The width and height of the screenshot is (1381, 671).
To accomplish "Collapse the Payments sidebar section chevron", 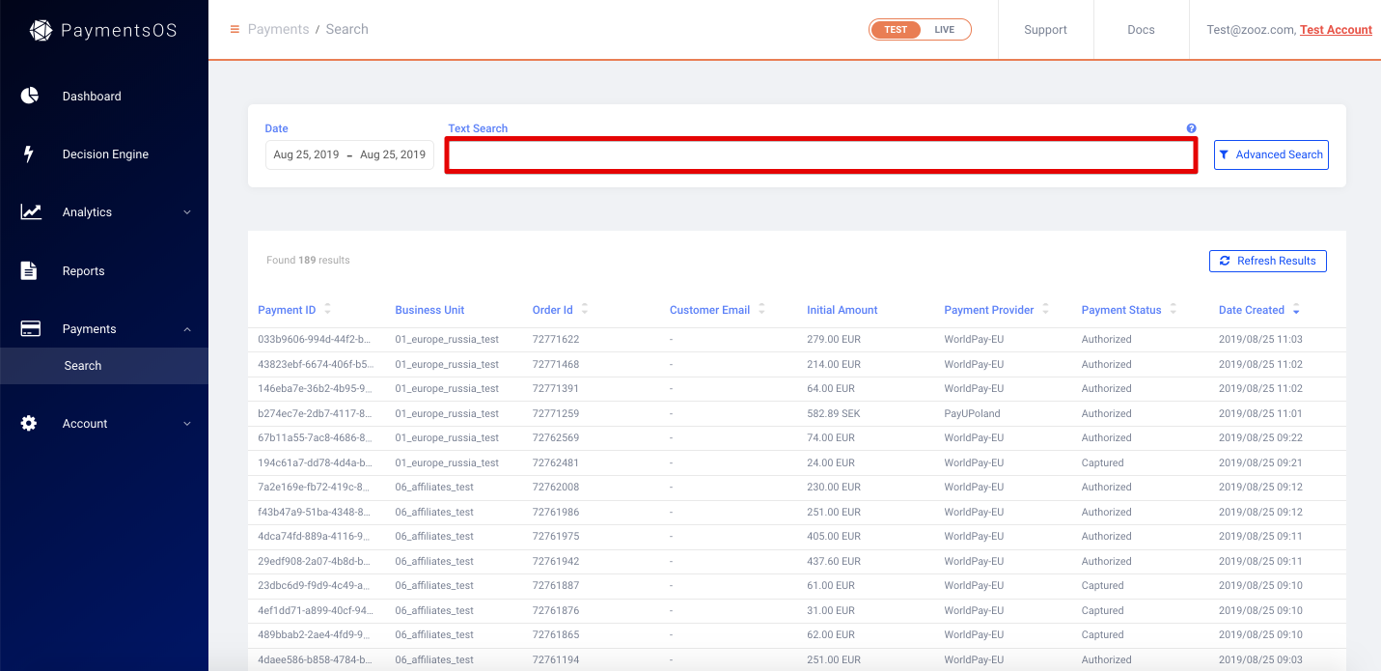I will 187,329.
